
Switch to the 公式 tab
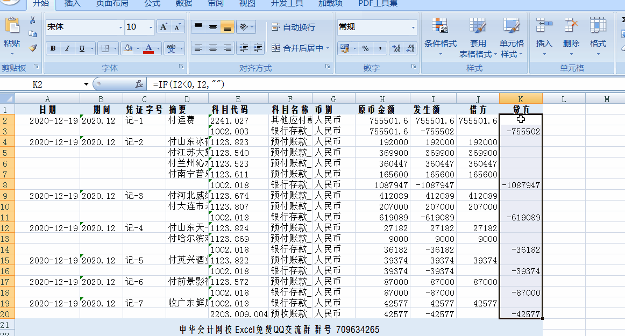pyautogui.click(x=152, y=4)
